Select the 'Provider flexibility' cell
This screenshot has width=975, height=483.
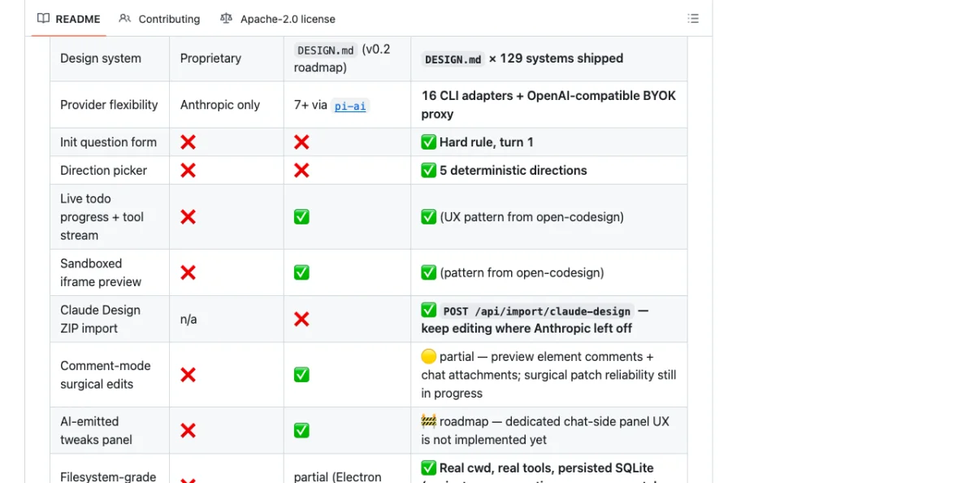click(x=110, y=105)
